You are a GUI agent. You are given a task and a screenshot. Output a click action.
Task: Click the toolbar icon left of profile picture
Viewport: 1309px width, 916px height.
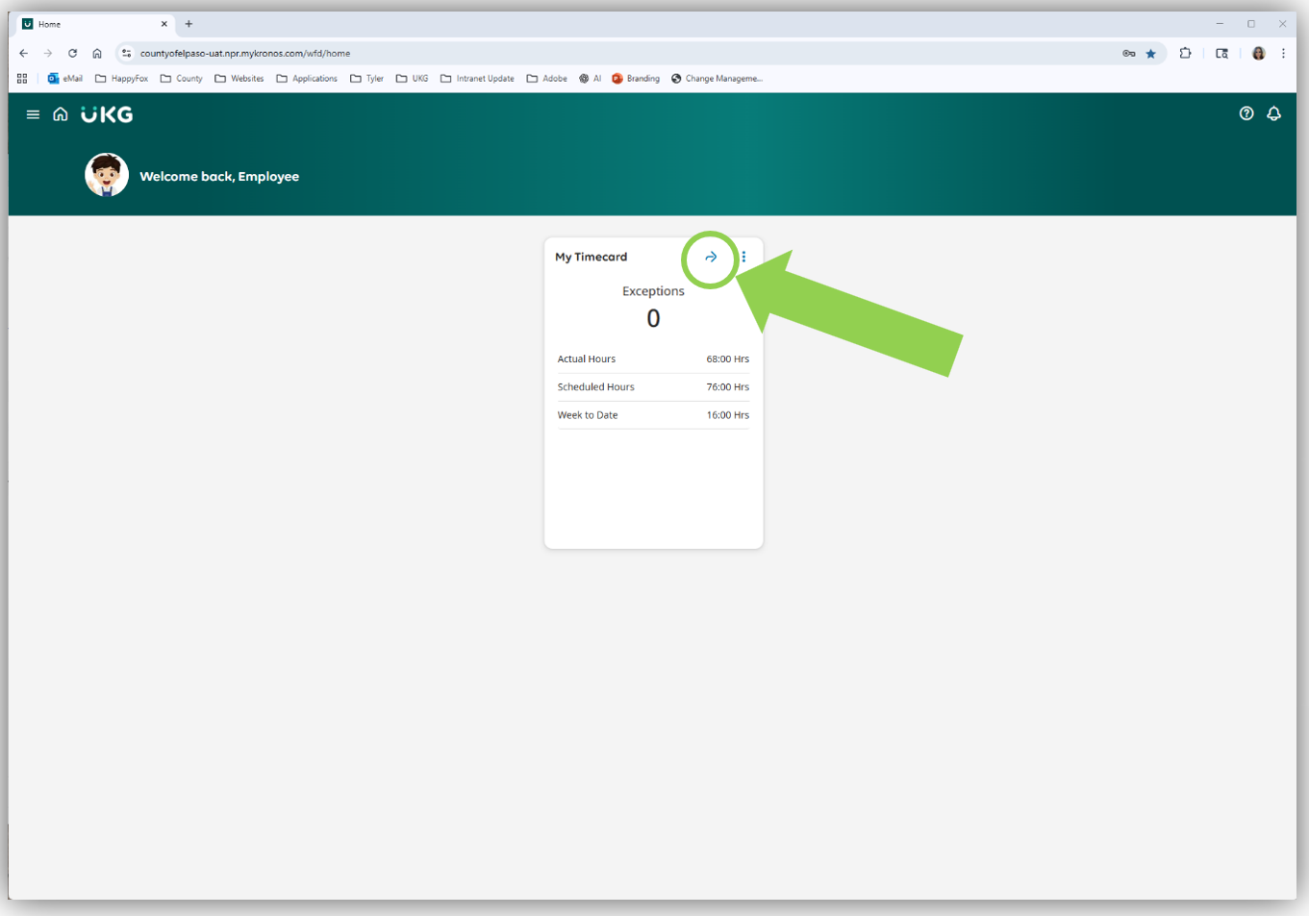1222,53
